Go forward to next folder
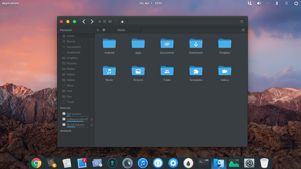 point(92,22)
